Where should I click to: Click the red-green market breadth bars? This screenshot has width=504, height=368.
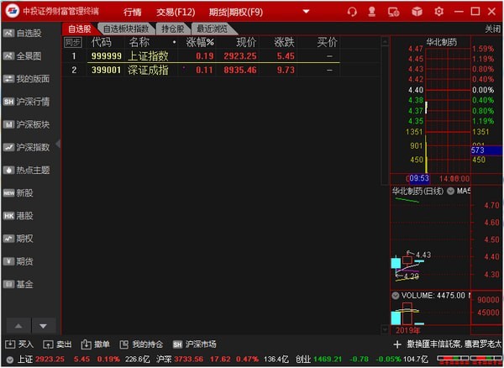(x=469, y=359)
